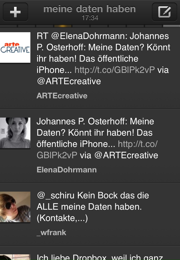Screen dimensions: 180x260
Task: Open the compose new tweet icon
Action: [x=164, y=12]
